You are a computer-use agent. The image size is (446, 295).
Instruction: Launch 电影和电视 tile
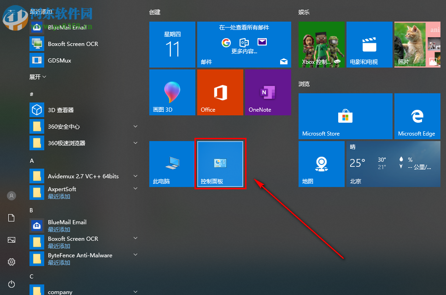(x=369, y=44)
